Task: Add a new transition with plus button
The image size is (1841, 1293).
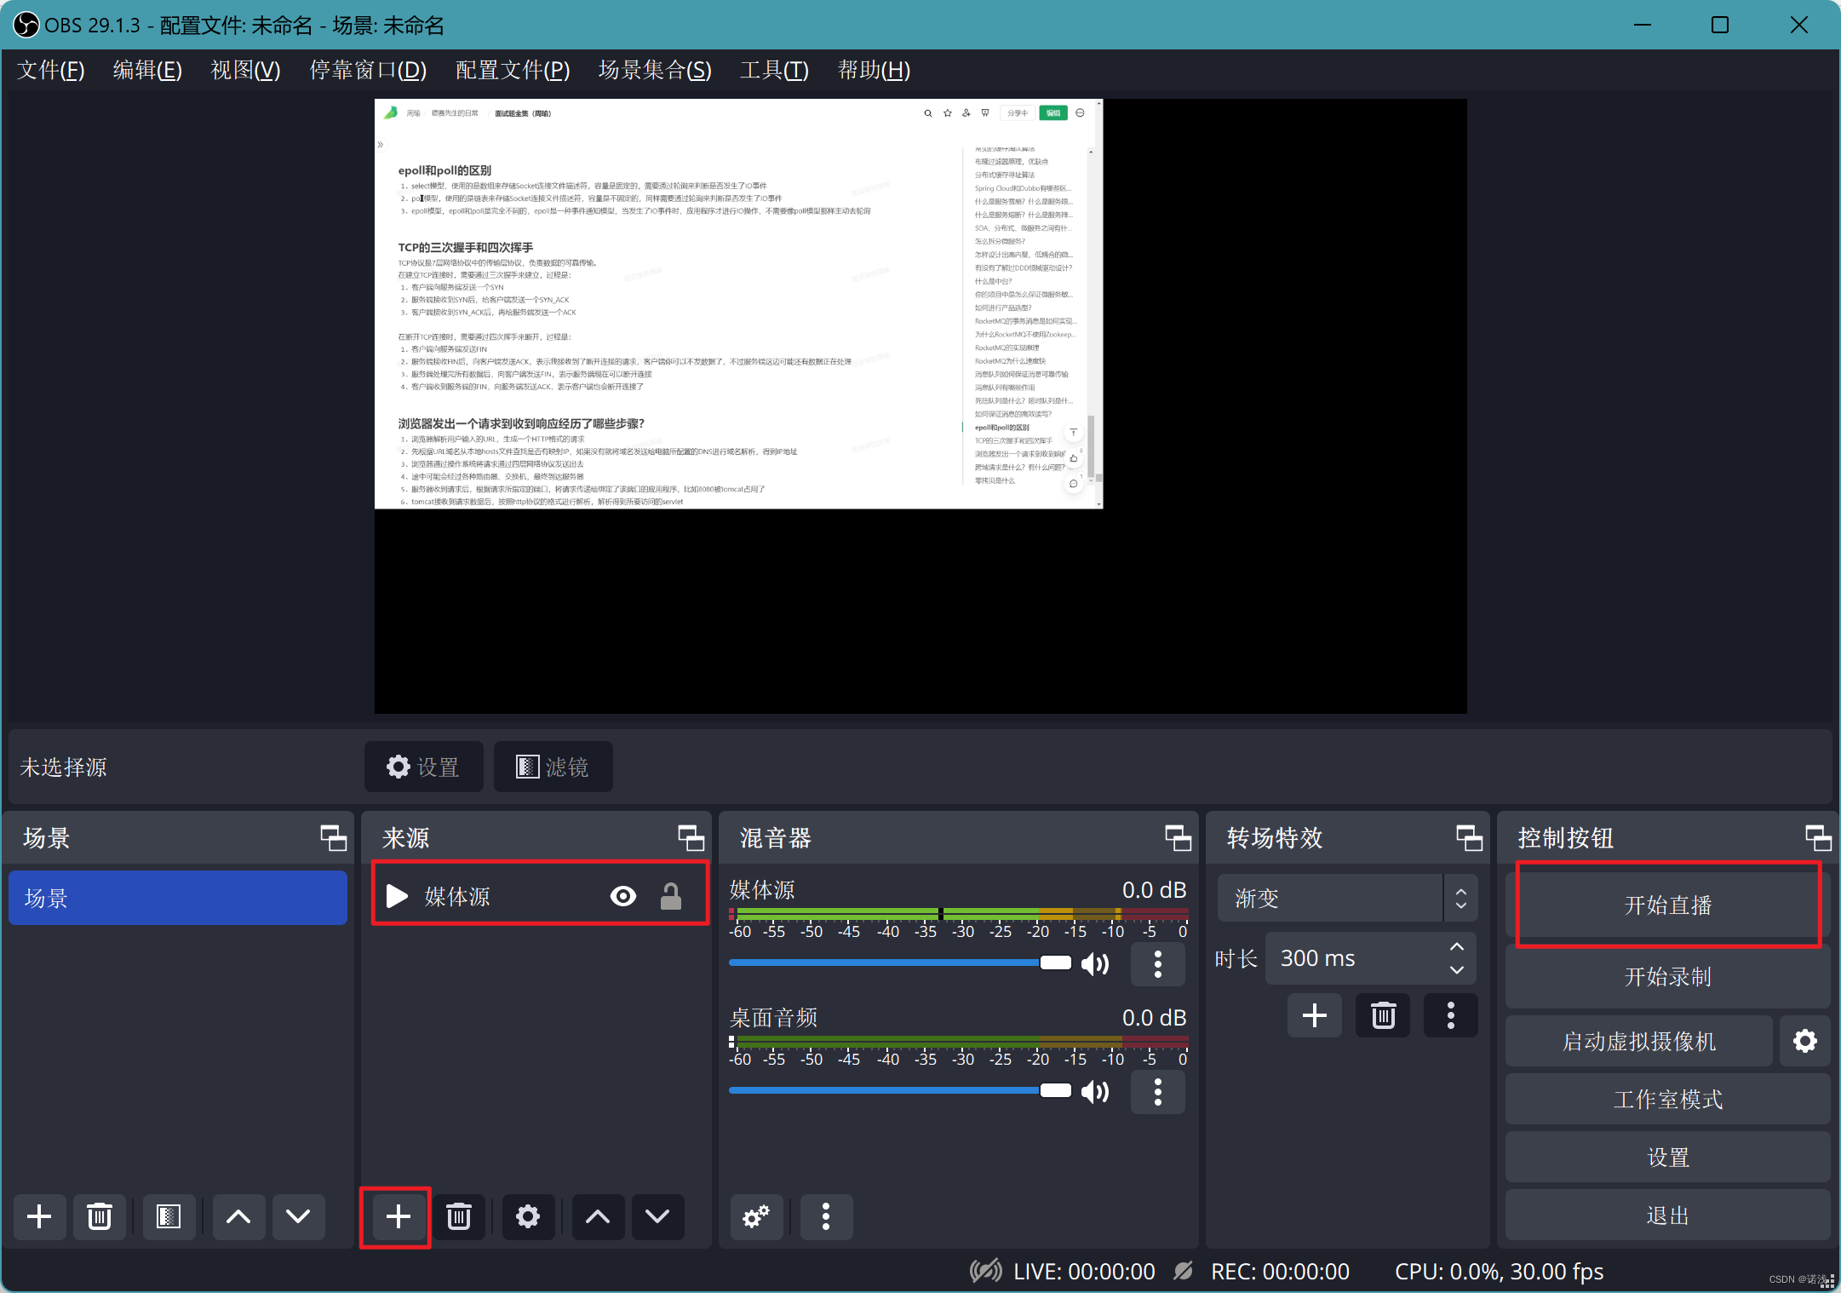Action: tap(1315, 1015)
